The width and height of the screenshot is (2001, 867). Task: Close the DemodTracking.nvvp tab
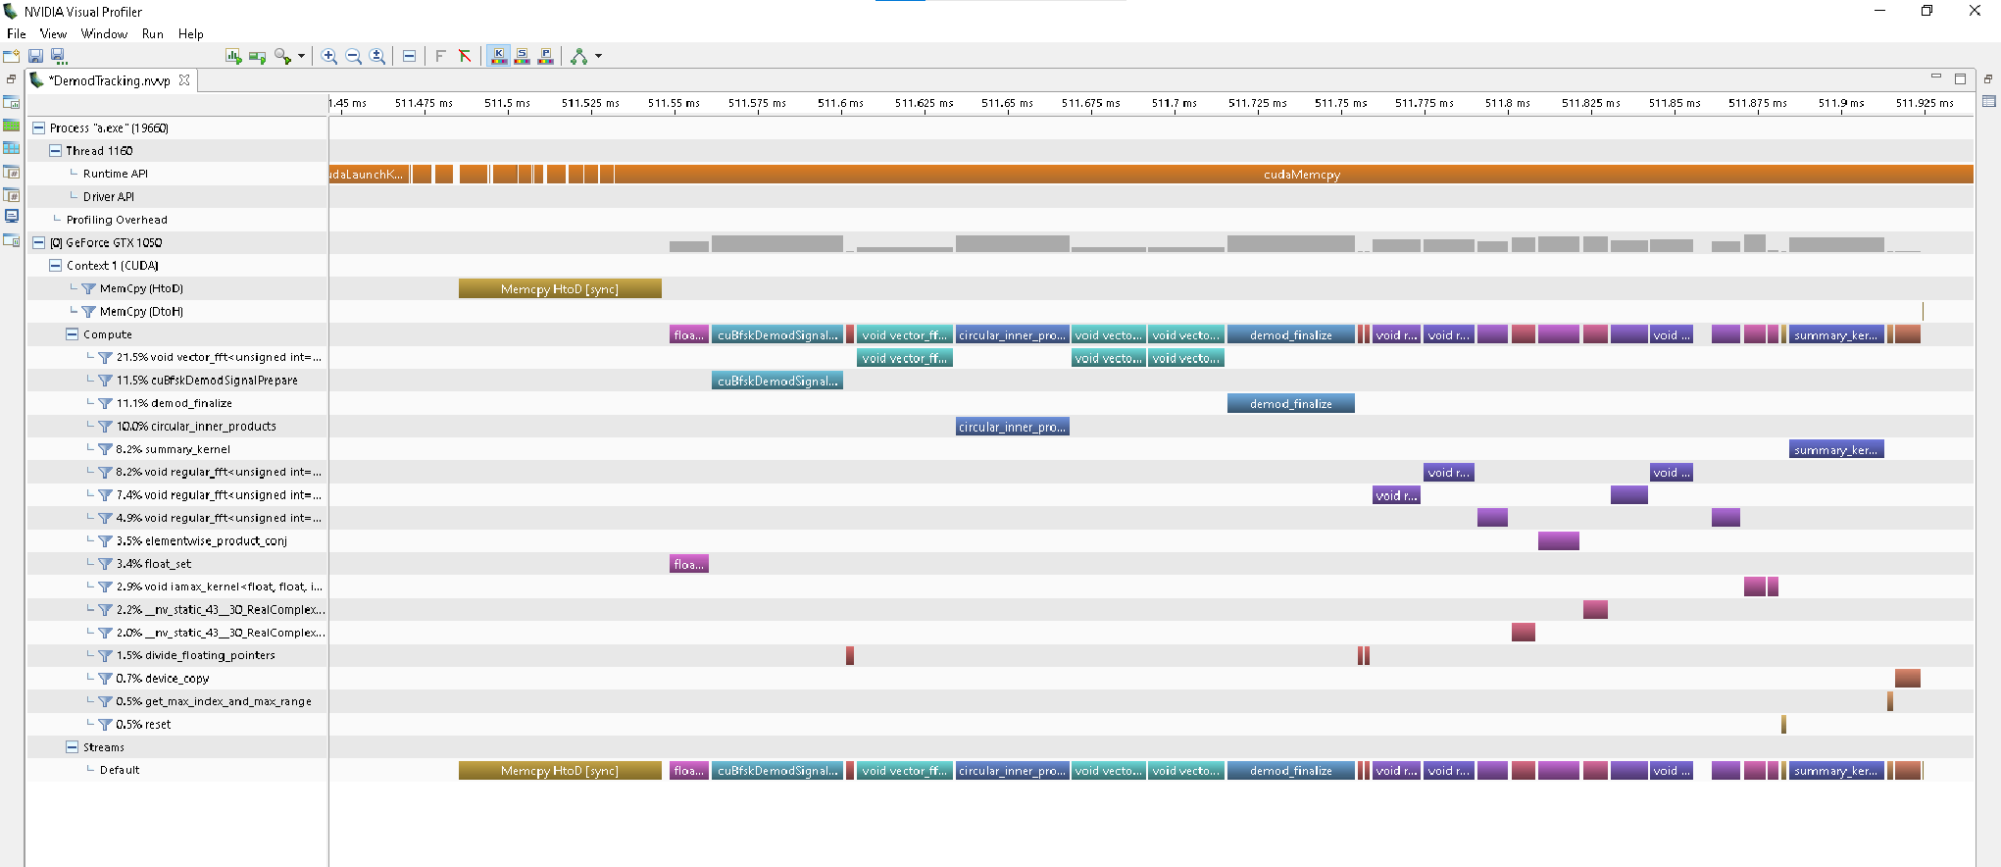click(184, 79)
